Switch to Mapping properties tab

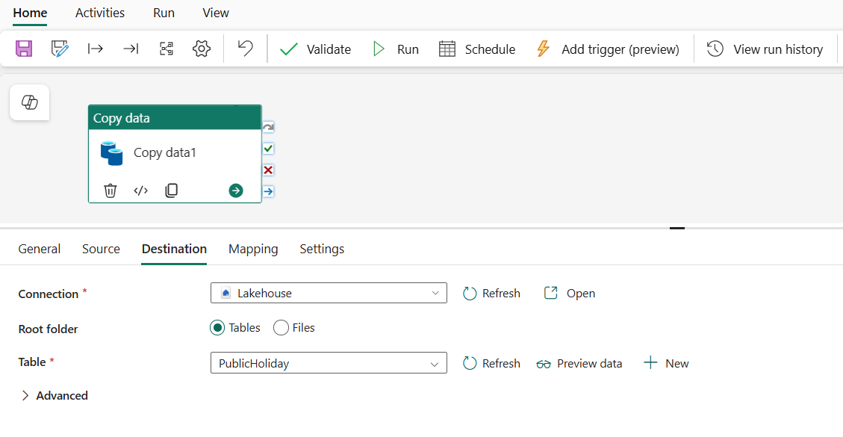coord(253,249)
